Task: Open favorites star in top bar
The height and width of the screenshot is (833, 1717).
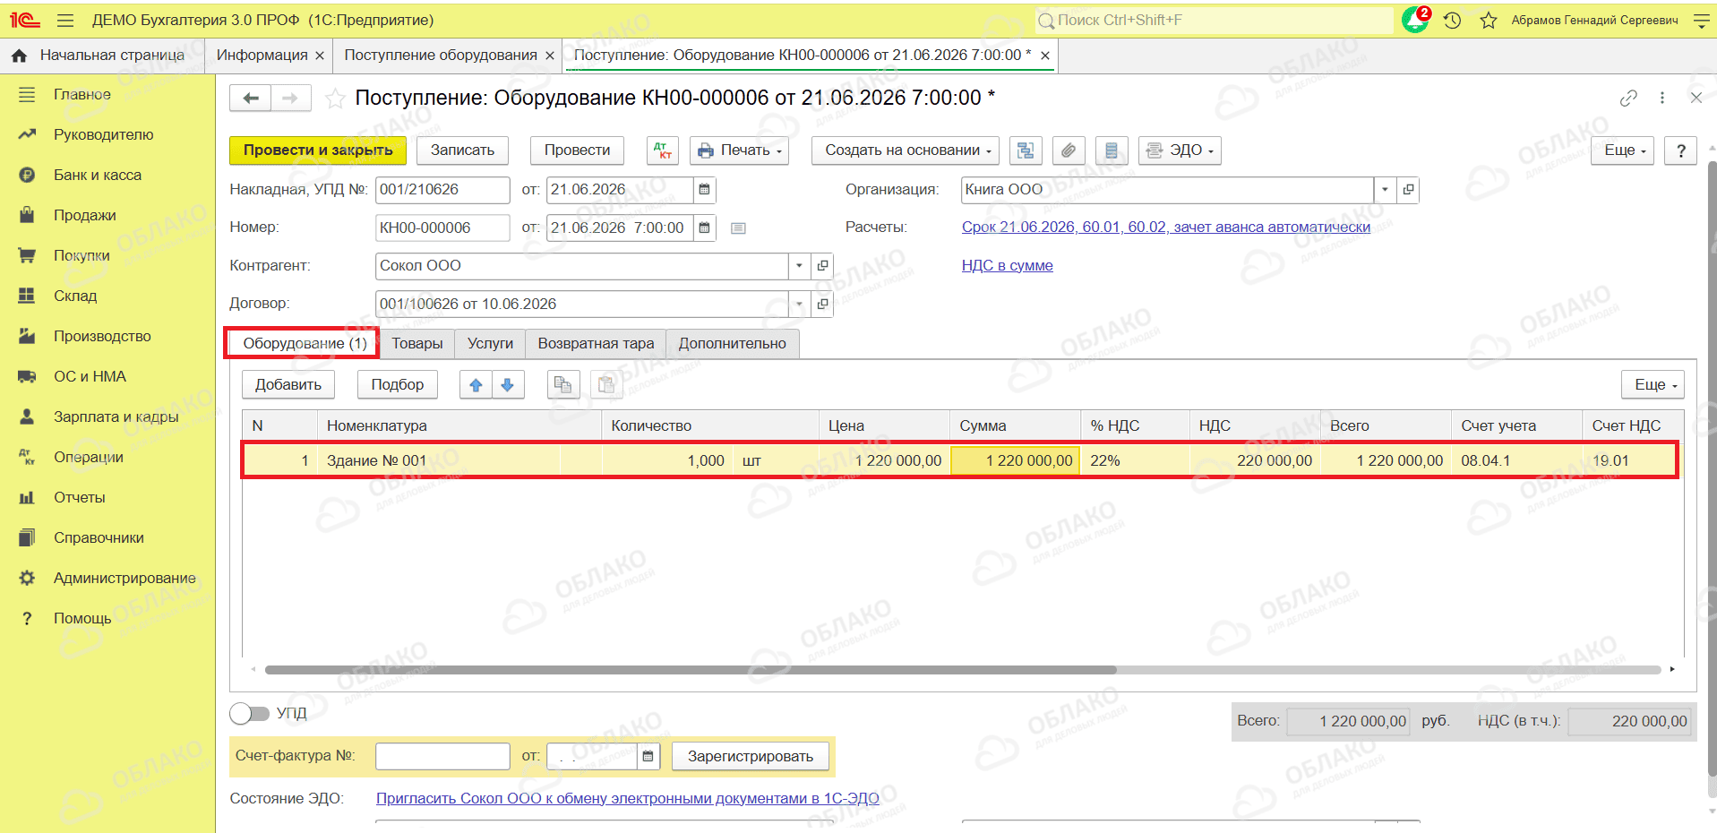Action: point(1489,20)
